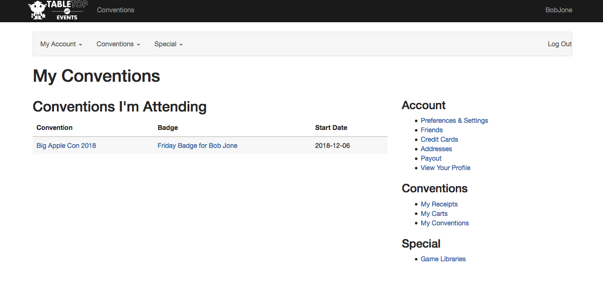Expand the Conventions dropdown in navbar
The image size is (603, 292).
(118, 44)
